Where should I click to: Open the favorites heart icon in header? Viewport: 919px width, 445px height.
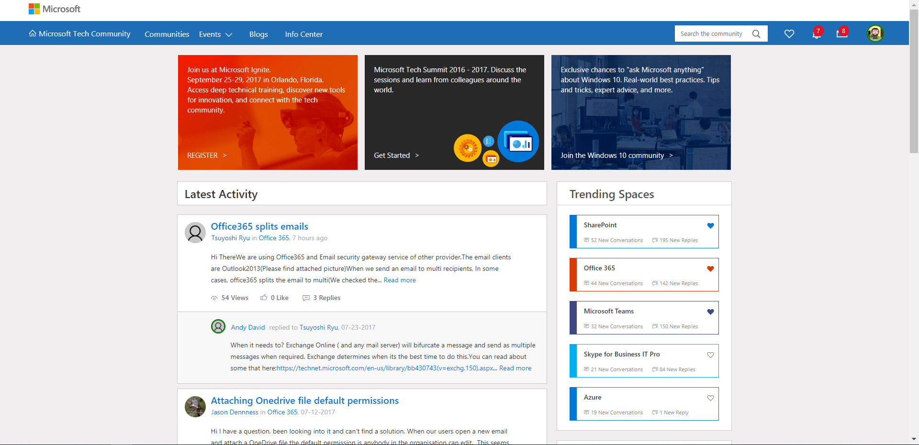click(789, 34)
